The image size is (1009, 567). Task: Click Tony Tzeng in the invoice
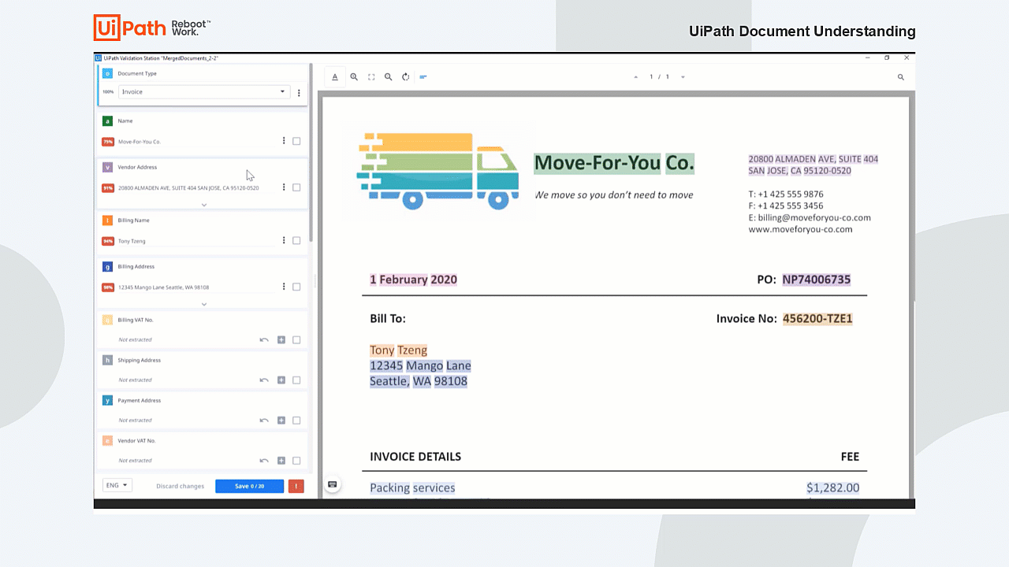click(399, 350)
